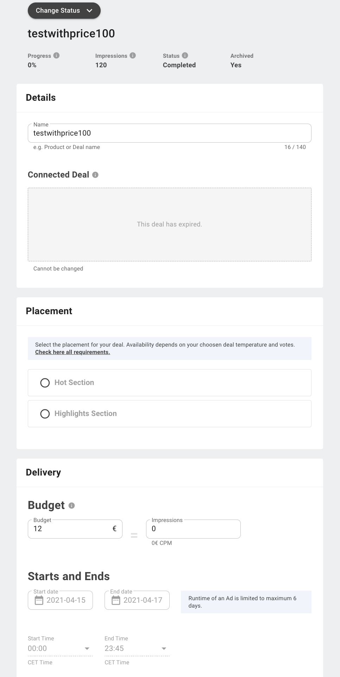
Task: Click the Impressions input field under Budget
Action: point(193,529)
